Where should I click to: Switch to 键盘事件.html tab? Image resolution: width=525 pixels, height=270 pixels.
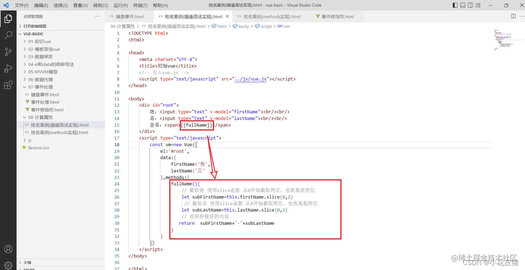[x=129, y=16]
